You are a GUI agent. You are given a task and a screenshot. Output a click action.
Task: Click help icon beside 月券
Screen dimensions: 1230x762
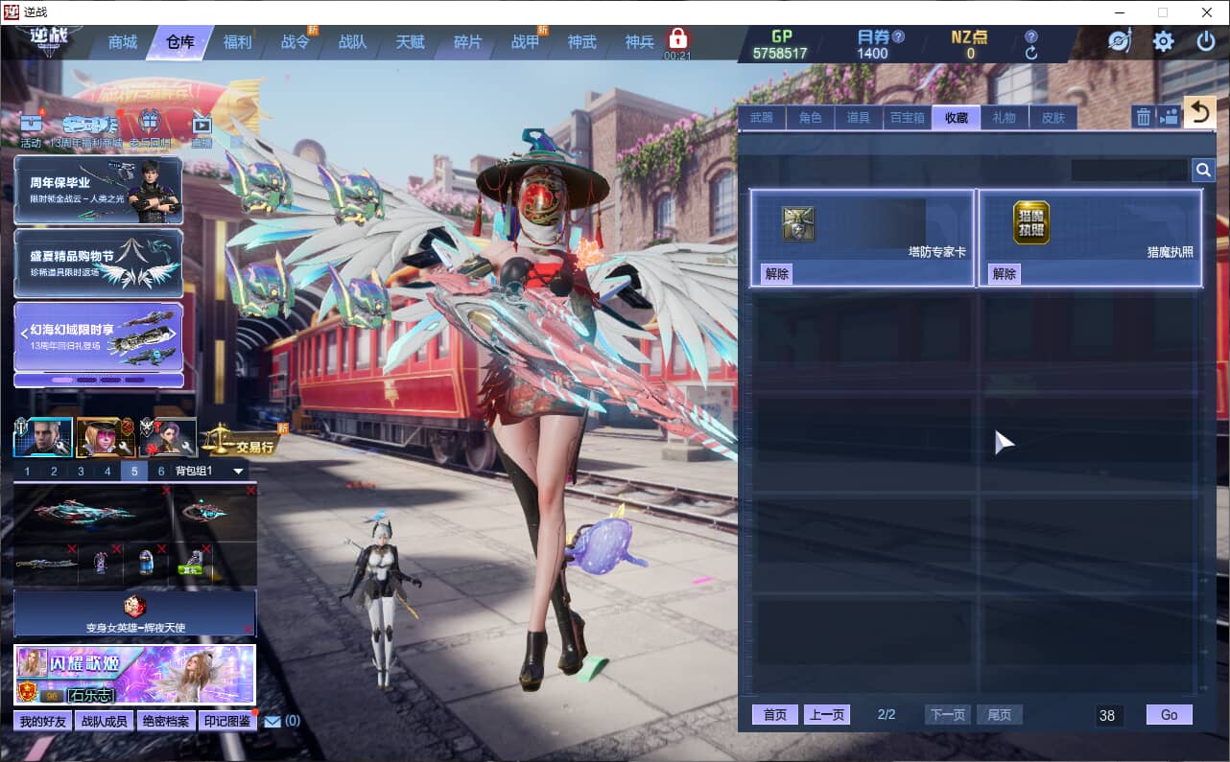tap(898, 36)
